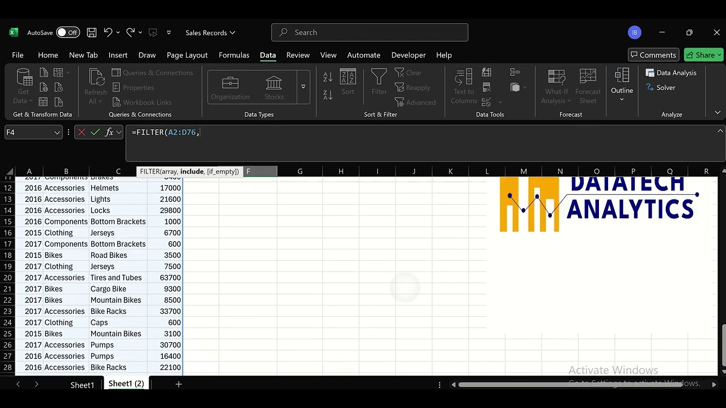Click Sort A to Z icon
This screenshot has width=726, height=408.
point(328,76)
